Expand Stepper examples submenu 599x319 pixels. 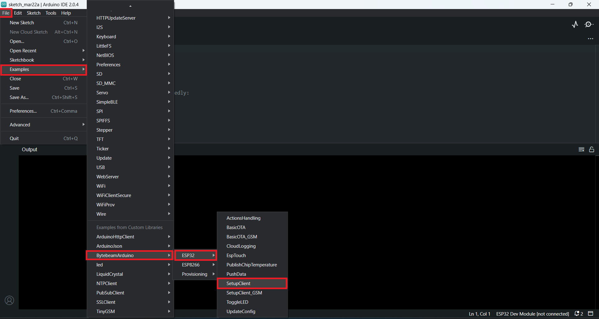coord(130,130)
